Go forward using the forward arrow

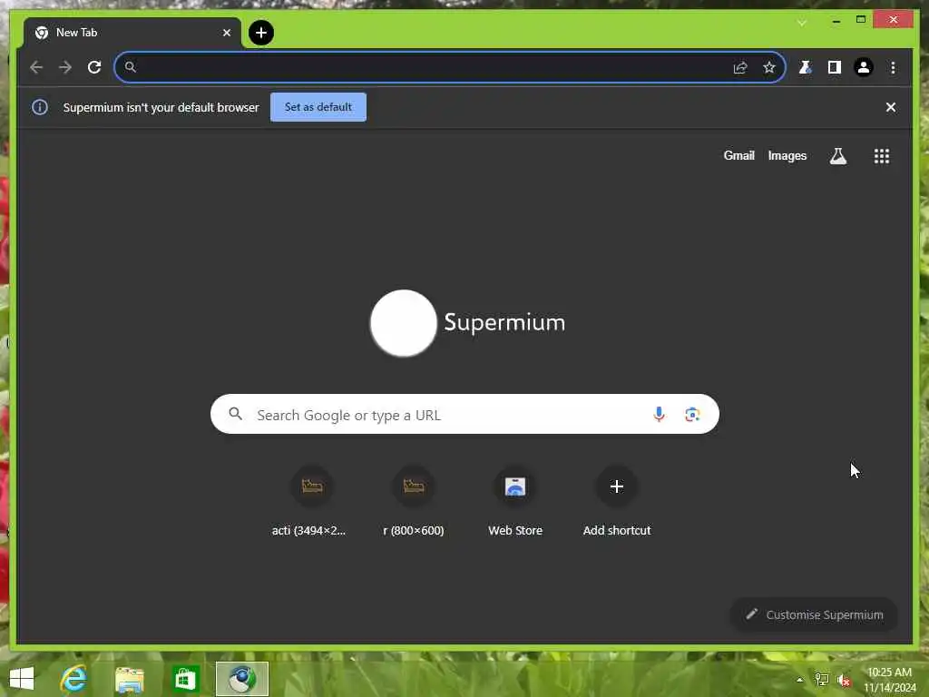click(x=65, y=67)
